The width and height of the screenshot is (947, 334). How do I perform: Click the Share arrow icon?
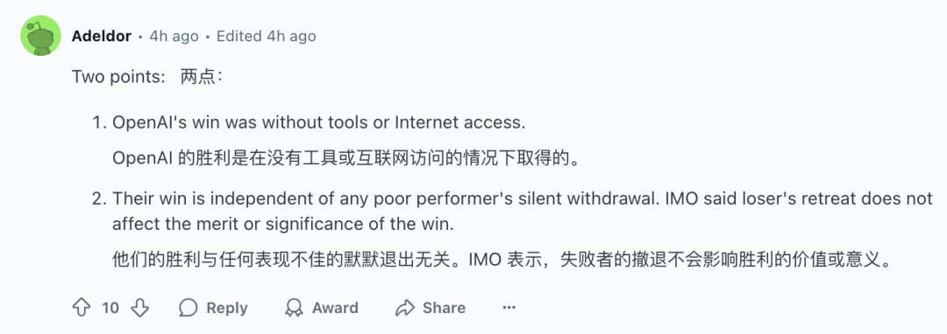[404, 308]
